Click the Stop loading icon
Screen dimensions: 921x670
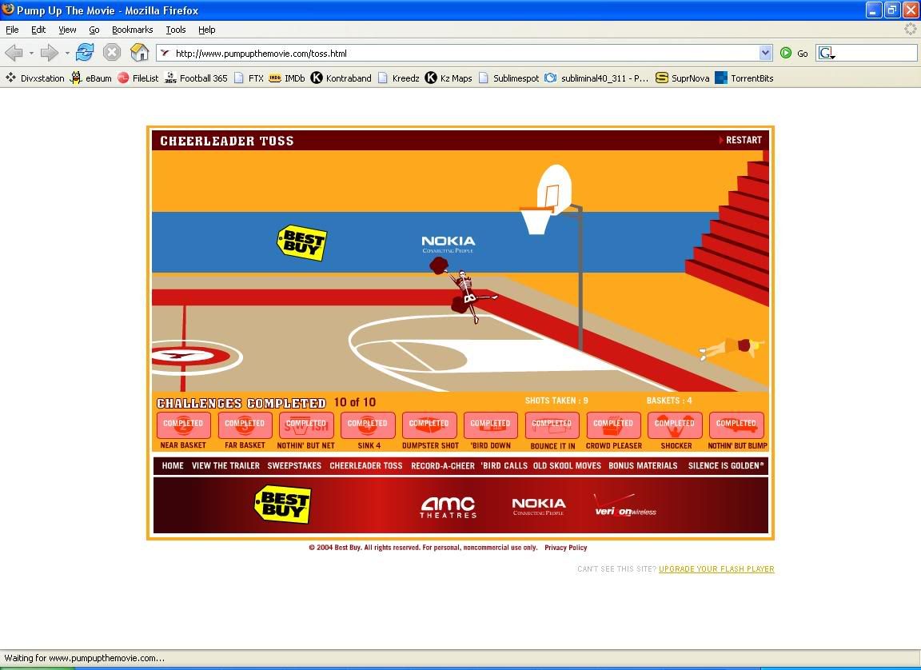click(x=112, y=53)
